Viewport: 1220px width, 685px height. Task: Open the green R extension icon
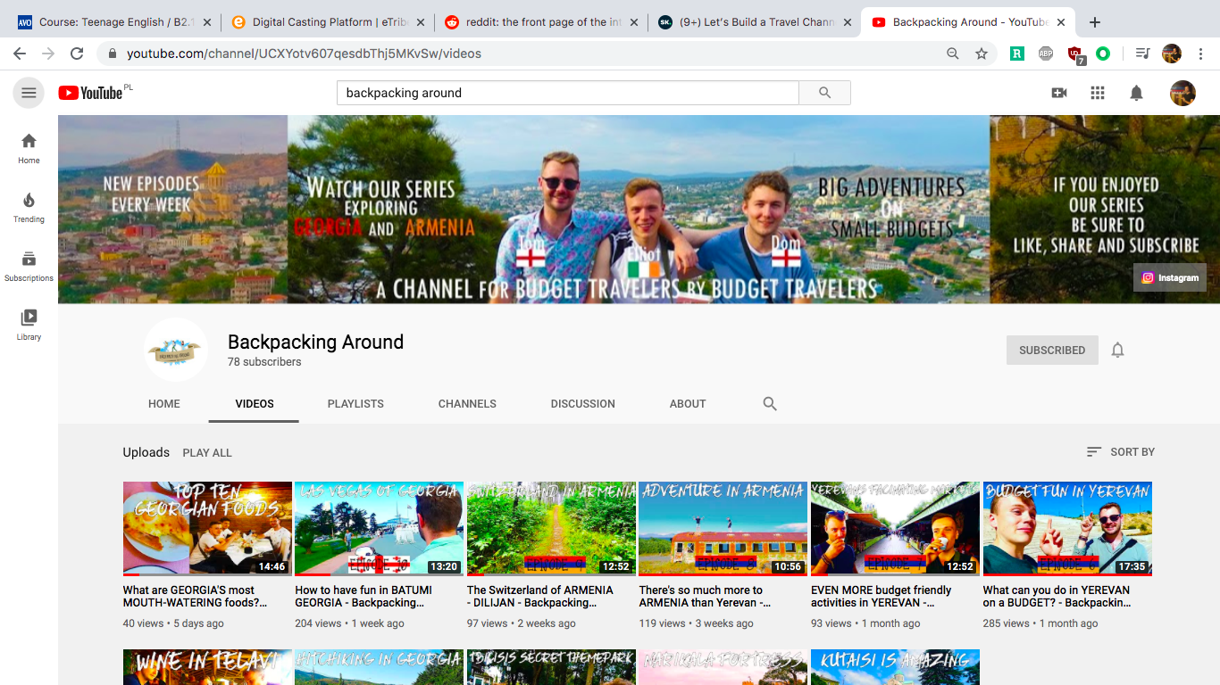(1016, 54)
